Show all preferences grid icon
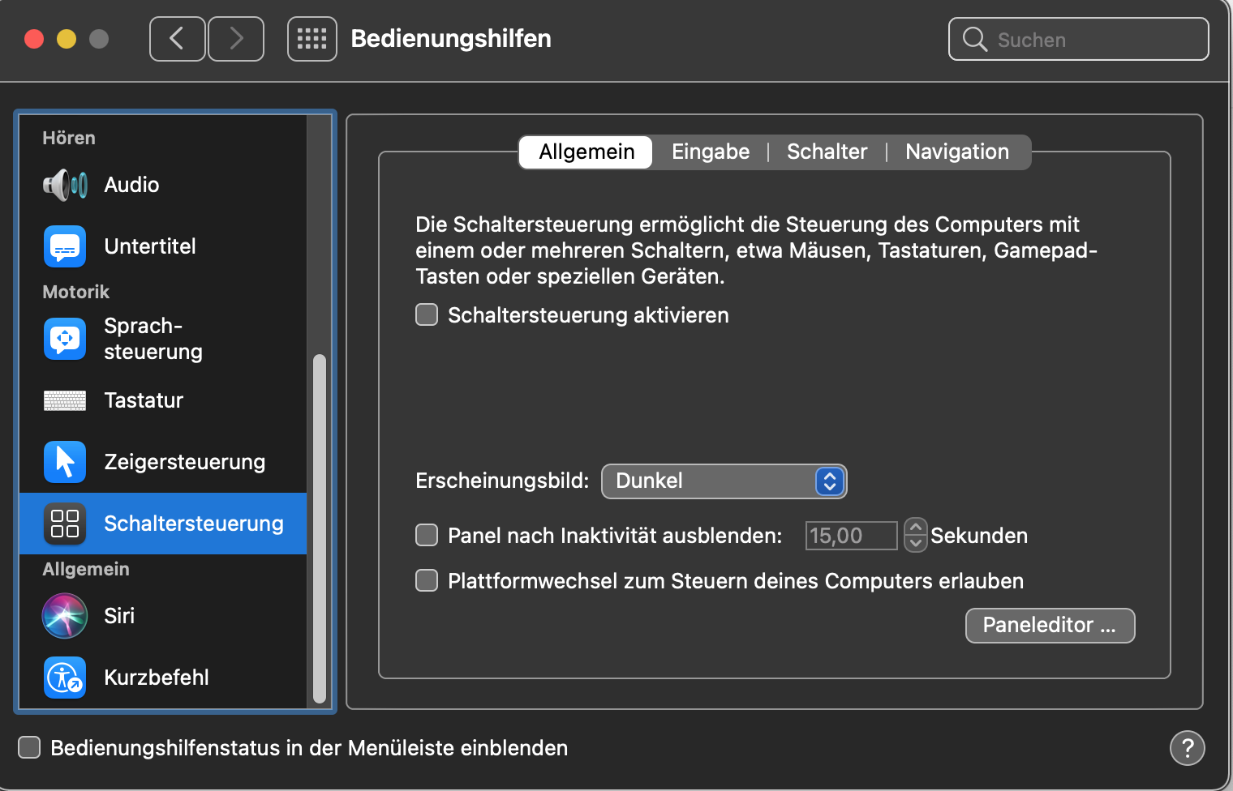 [x=312, y=39]
